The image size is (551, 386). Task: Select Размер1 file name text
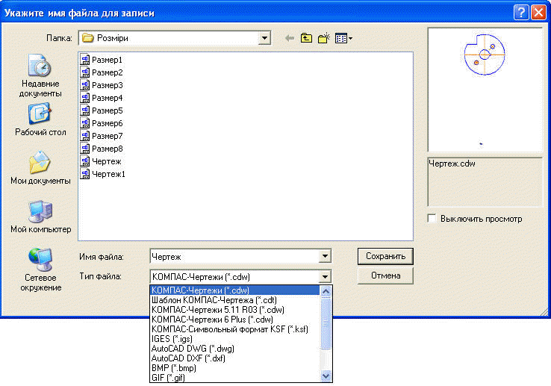point(107,60)
